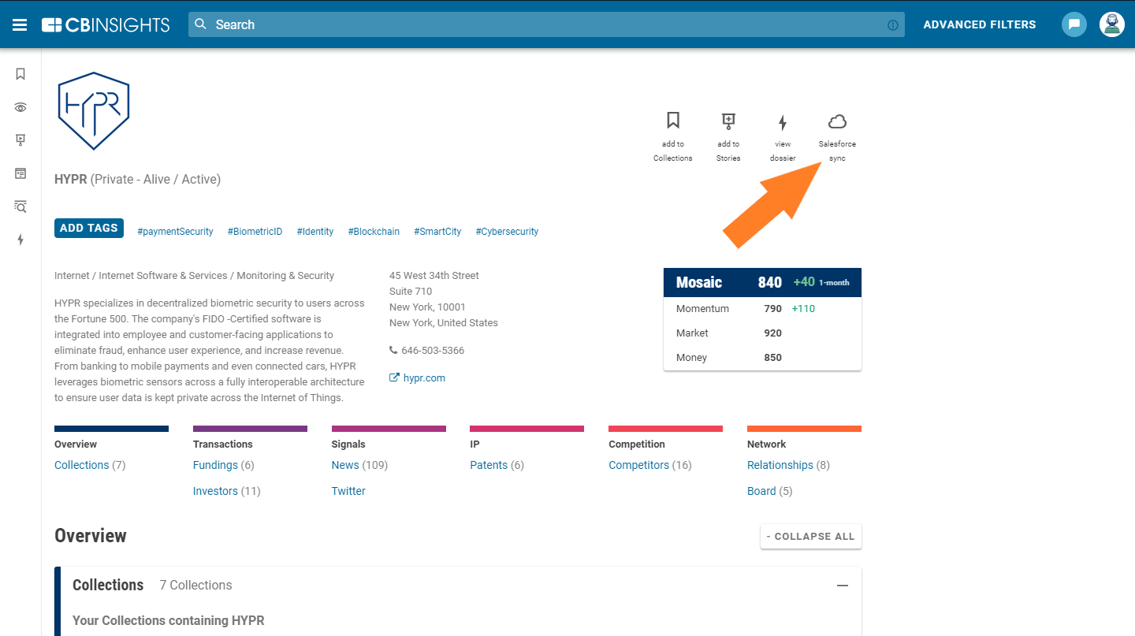Select the #Blockchain tag
This screenshot has height=636, width=1135.
click(x=374, y=232)
